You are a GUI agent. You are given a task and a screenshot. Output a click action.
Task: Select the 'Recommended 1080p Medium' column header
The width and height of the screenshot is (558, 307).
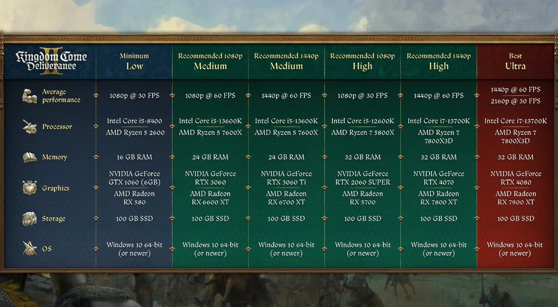tap(210, 61)
